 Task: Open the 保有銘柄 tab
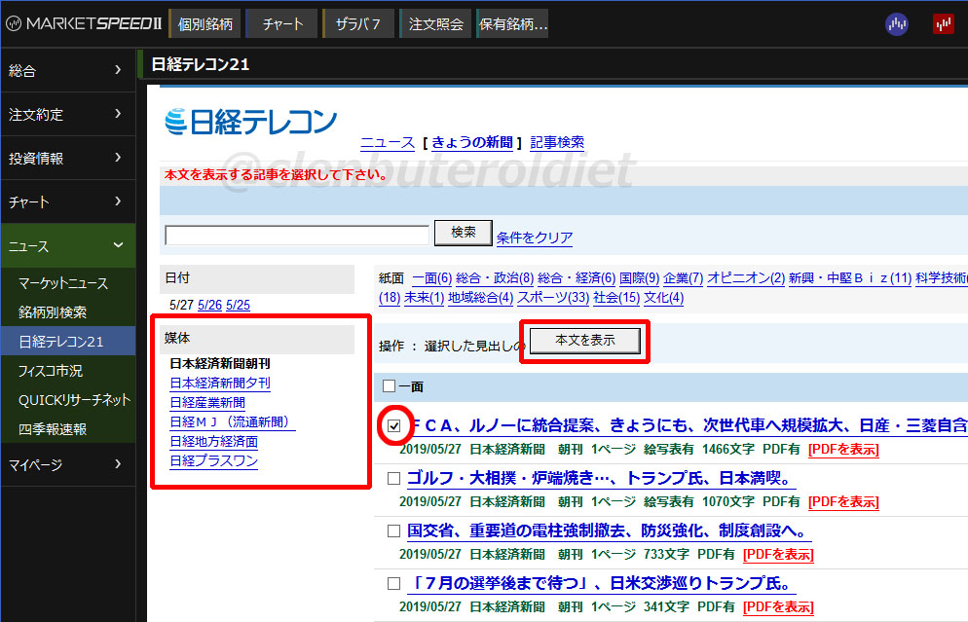click(512, 24)
